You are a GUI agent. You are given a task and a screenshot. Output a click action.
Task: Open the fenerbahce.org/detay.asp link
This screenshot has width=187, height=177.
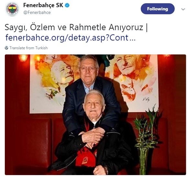70,38
